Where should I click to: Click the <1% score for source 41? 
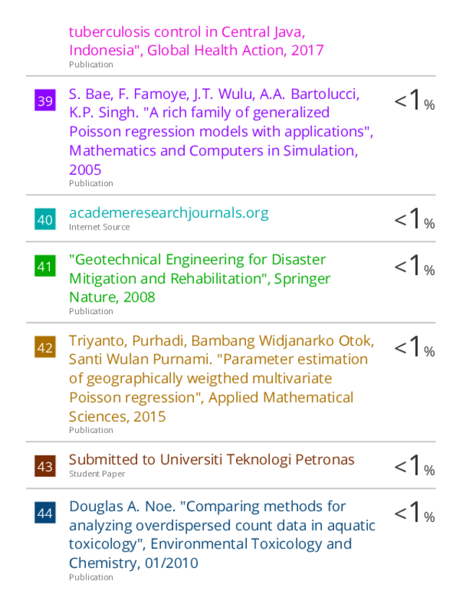tap(414, 266)
